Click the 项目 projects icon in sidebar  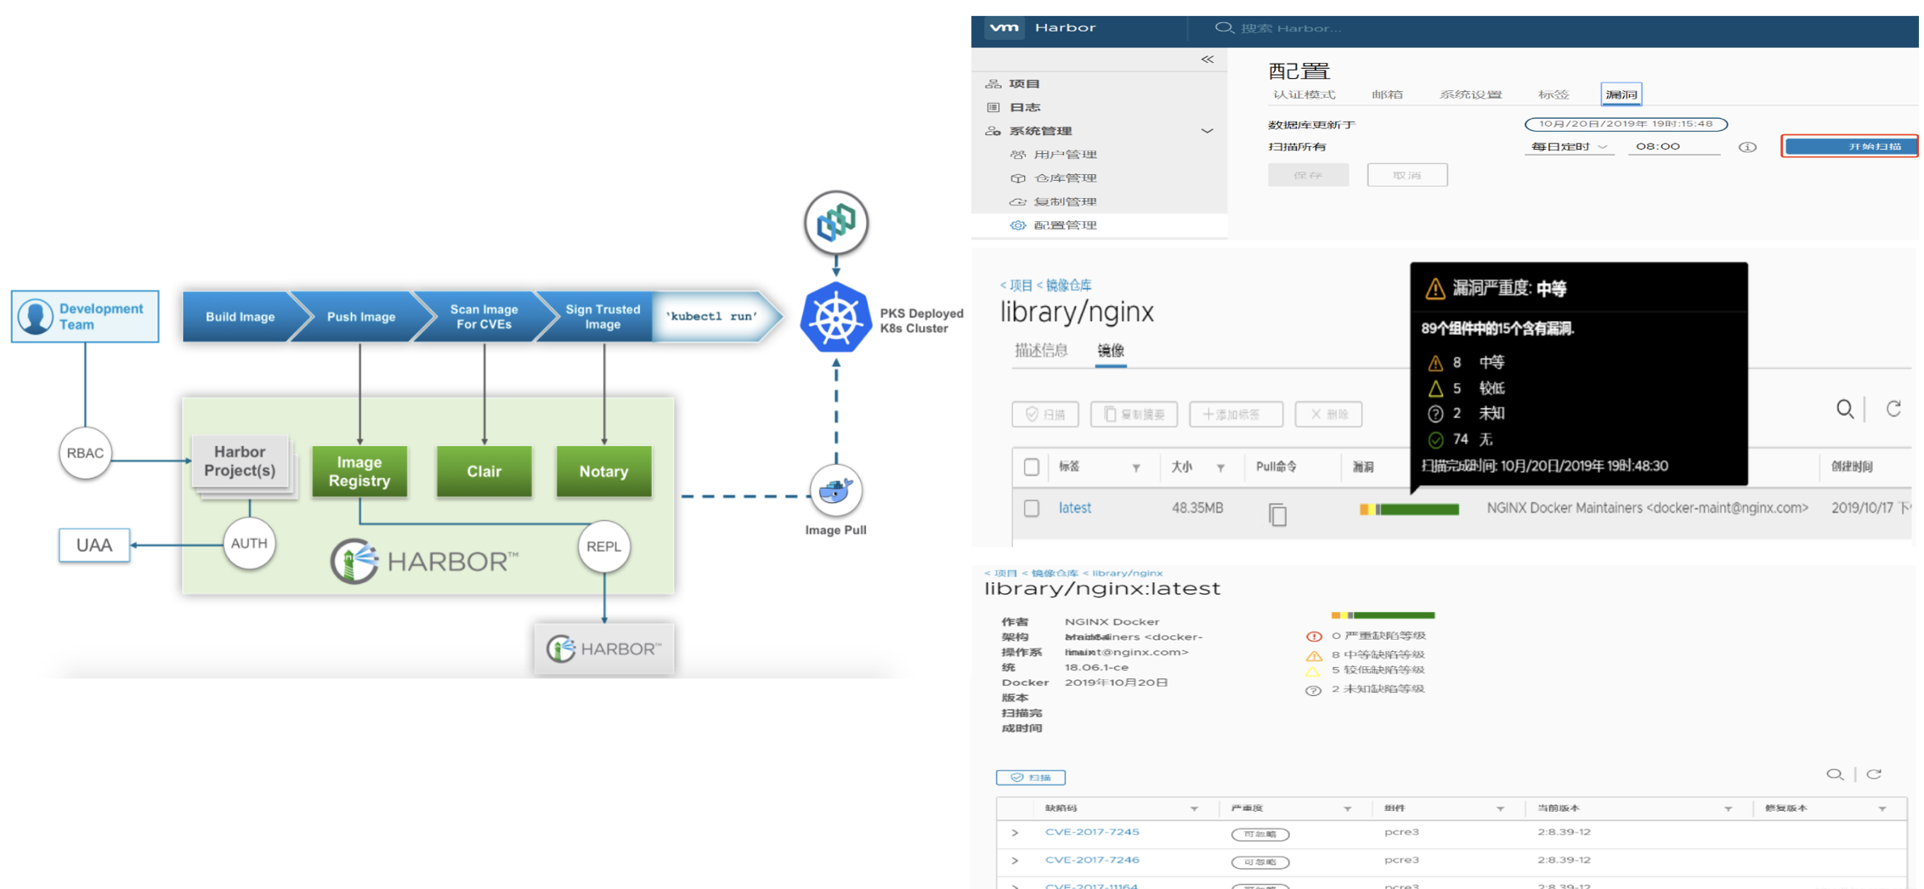point(993,84)
